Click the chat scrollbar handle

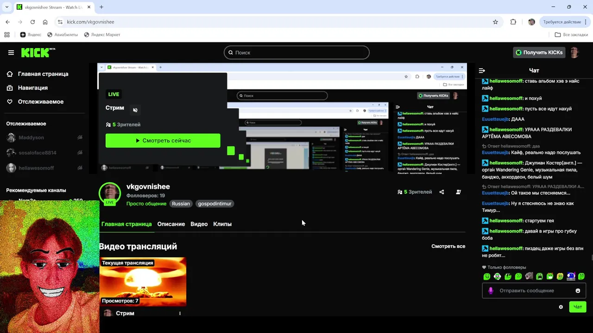tap(592, 258)
